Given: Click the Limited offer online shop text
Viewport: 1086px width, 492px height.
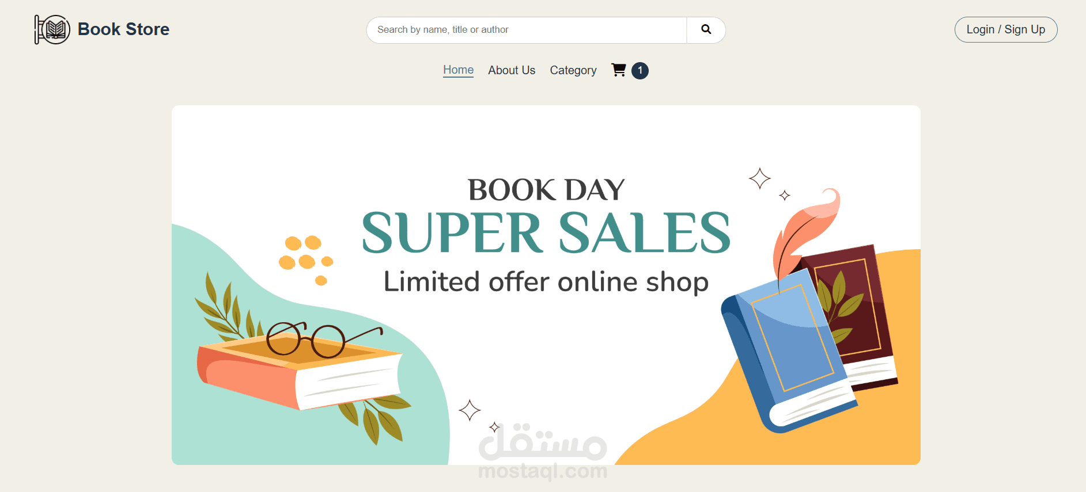Looking at the screenshot, I should point(546,282).
